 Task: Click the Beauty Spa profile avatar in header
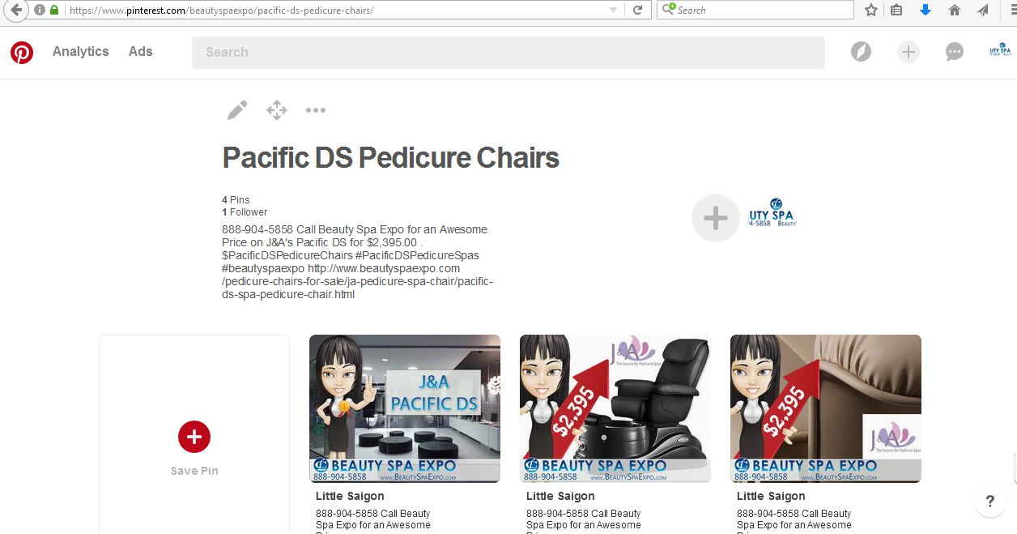tap(1000, 52)
